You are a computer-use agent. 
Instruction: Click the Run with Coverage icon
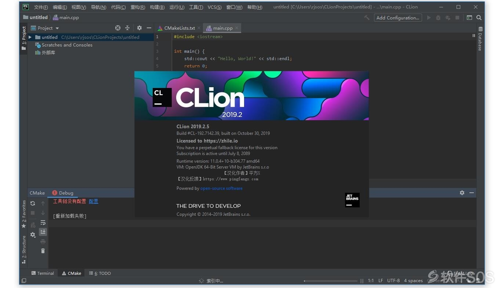click(448, 18)
